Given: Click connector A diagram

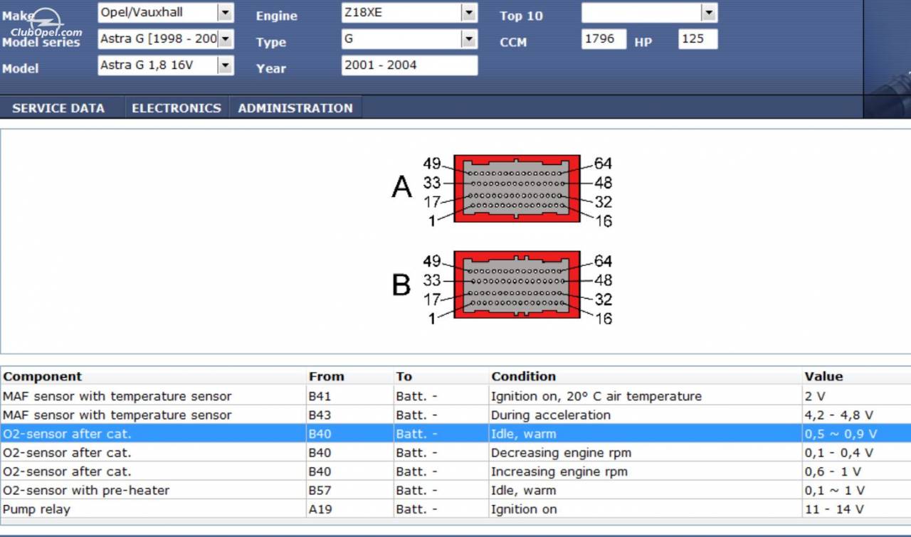Looking at the screenshot, I should tap(517, 188).
